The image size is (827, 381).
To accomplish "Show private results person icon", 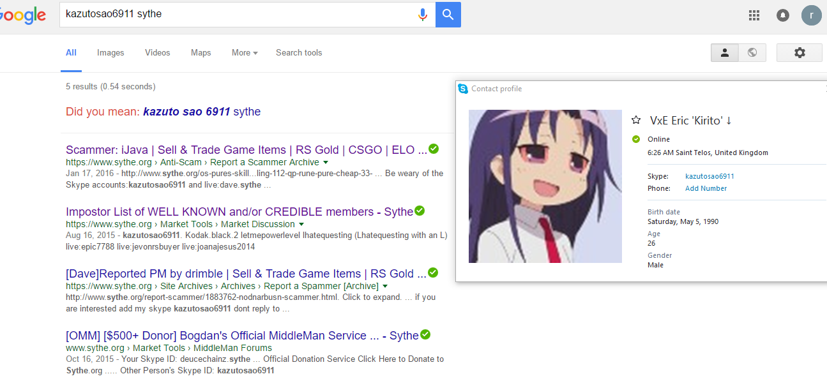I will coord(725,53).
